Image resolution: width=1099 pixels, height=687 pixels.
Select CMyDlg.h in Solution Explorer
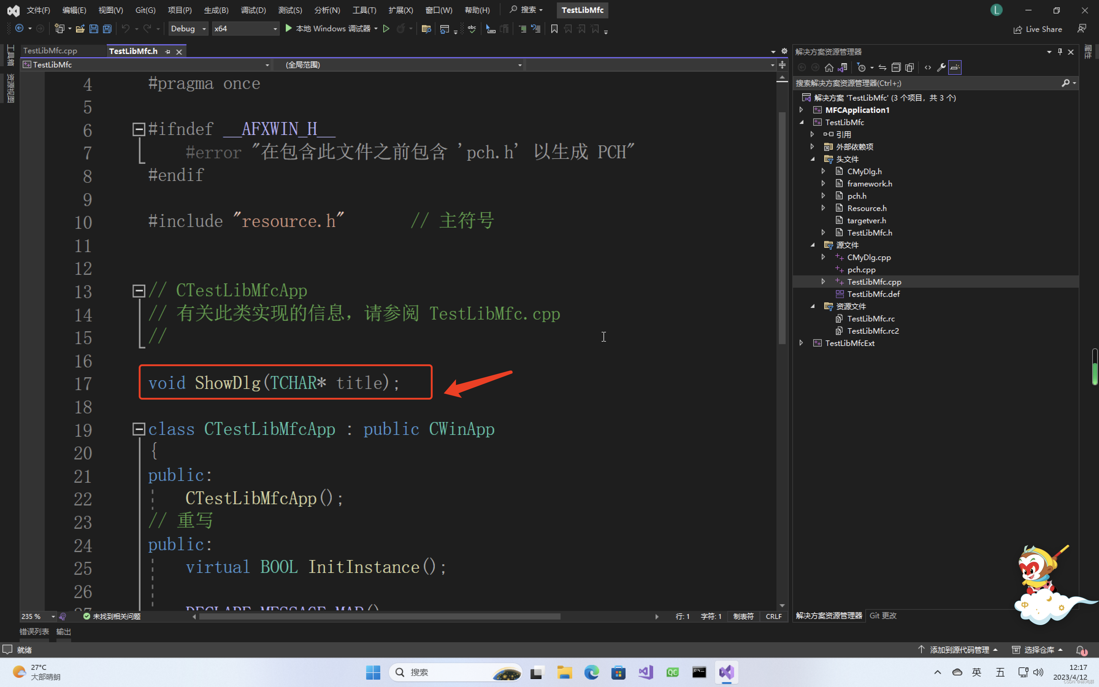coord(864,171)
